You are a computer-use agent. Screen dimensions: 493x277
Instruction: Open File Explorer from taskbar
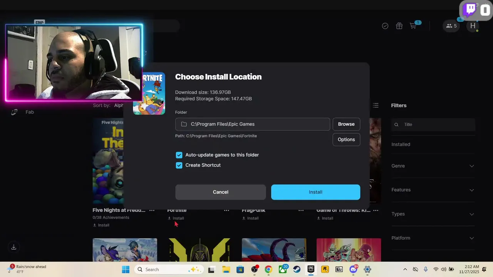(226, 270)
